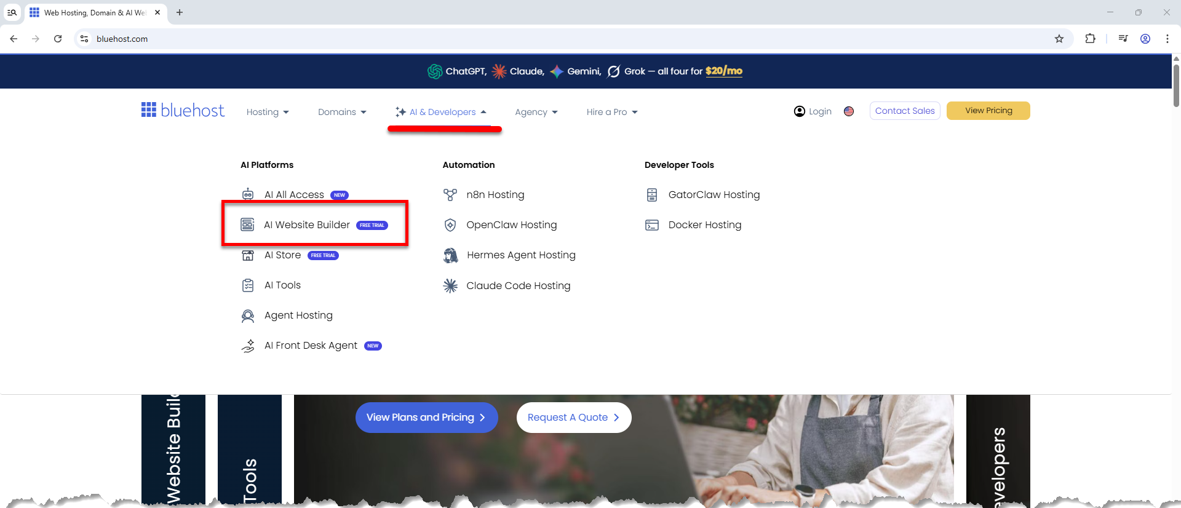The image size is (1181, 508).
Task: Bookmark this page with the star icon
Action: tap(1059, 39)
